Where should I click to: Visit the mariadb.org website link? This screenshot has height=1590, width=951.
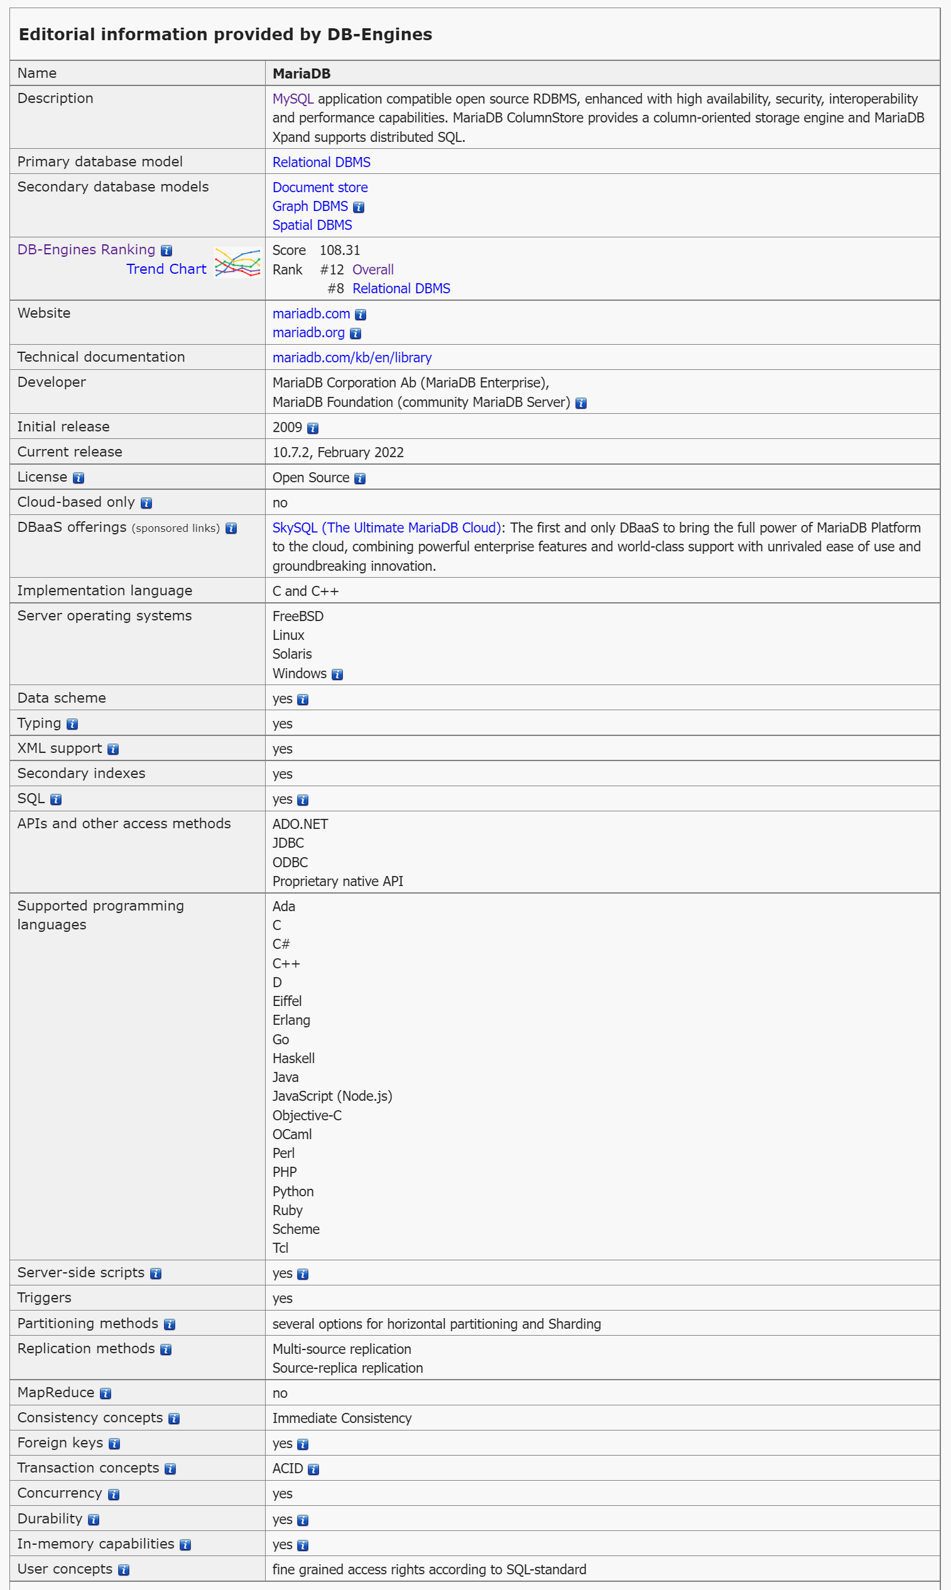(309, 332)
